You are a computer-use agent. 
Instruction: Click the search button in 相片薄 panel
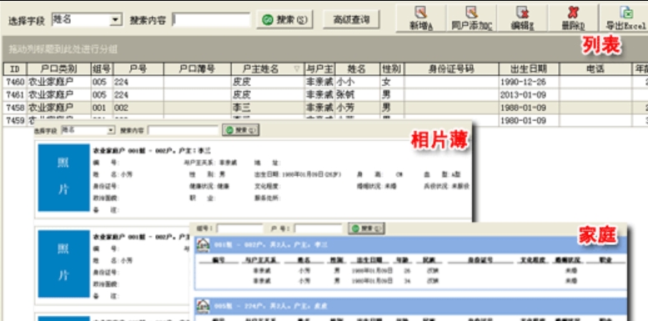240,131
